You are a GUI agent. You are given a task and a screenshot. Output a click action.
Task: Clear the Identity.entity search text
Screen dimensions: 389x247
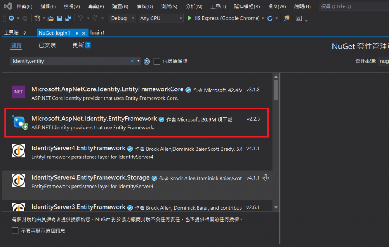click(x=132, y=61)
